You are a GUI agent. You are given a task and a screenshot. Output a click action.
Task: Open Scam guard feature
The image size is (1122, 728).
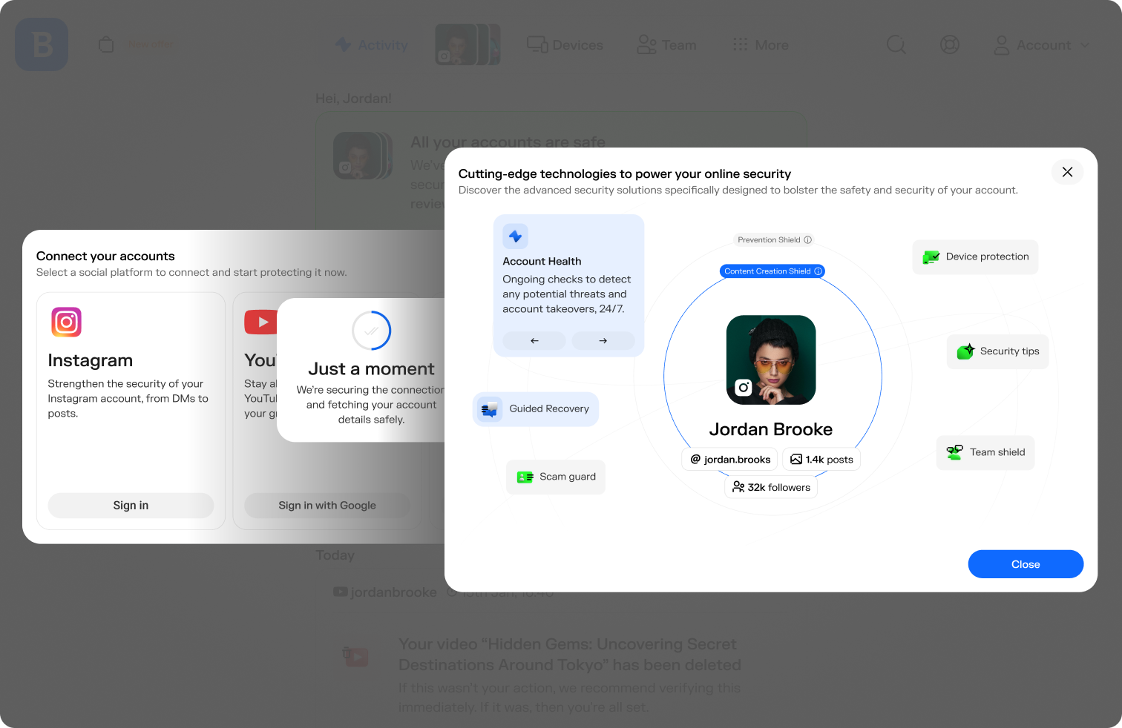pyautogui.click(x=556, y=477)
